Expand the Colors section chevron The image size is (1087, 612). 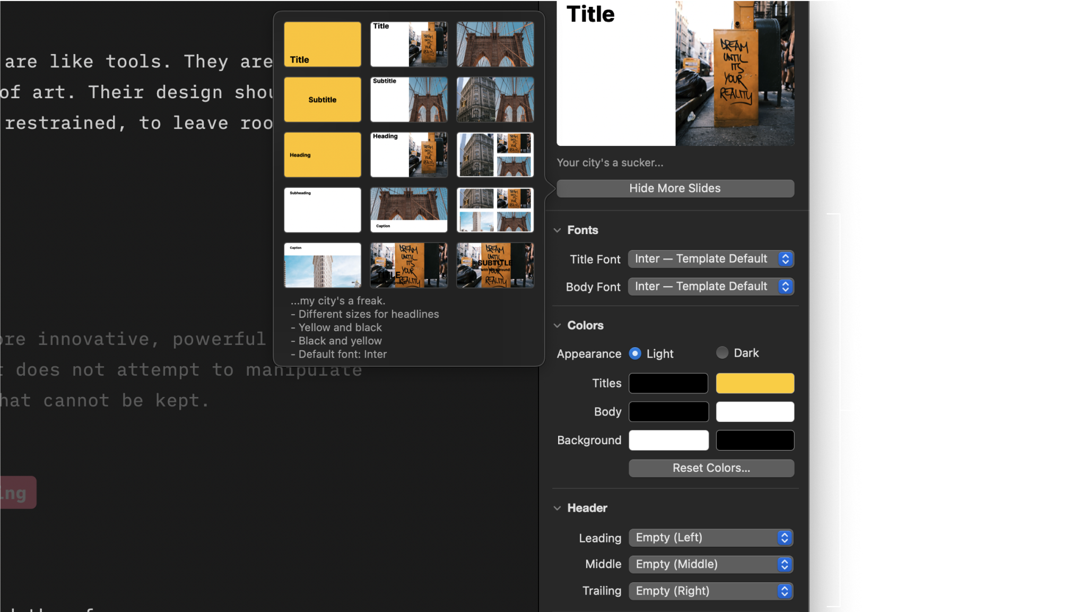click(x=559, y=325)
